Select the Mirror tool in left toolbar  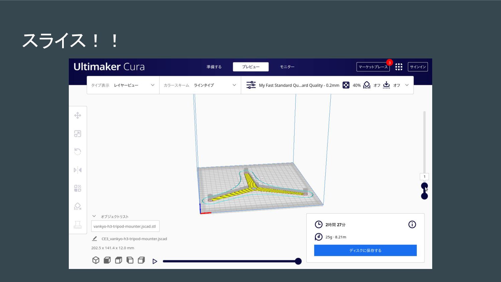pyautogui.click(x=77, y=170)
